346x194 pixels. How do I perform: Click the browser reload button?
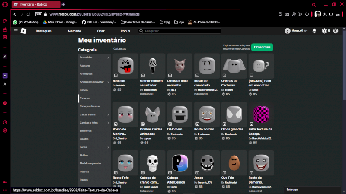[29, 14]
